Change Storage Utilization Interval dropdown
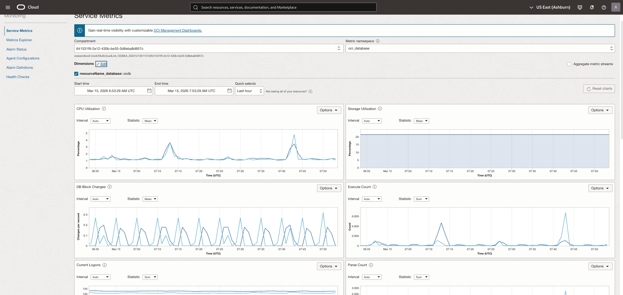 [372, 121]
